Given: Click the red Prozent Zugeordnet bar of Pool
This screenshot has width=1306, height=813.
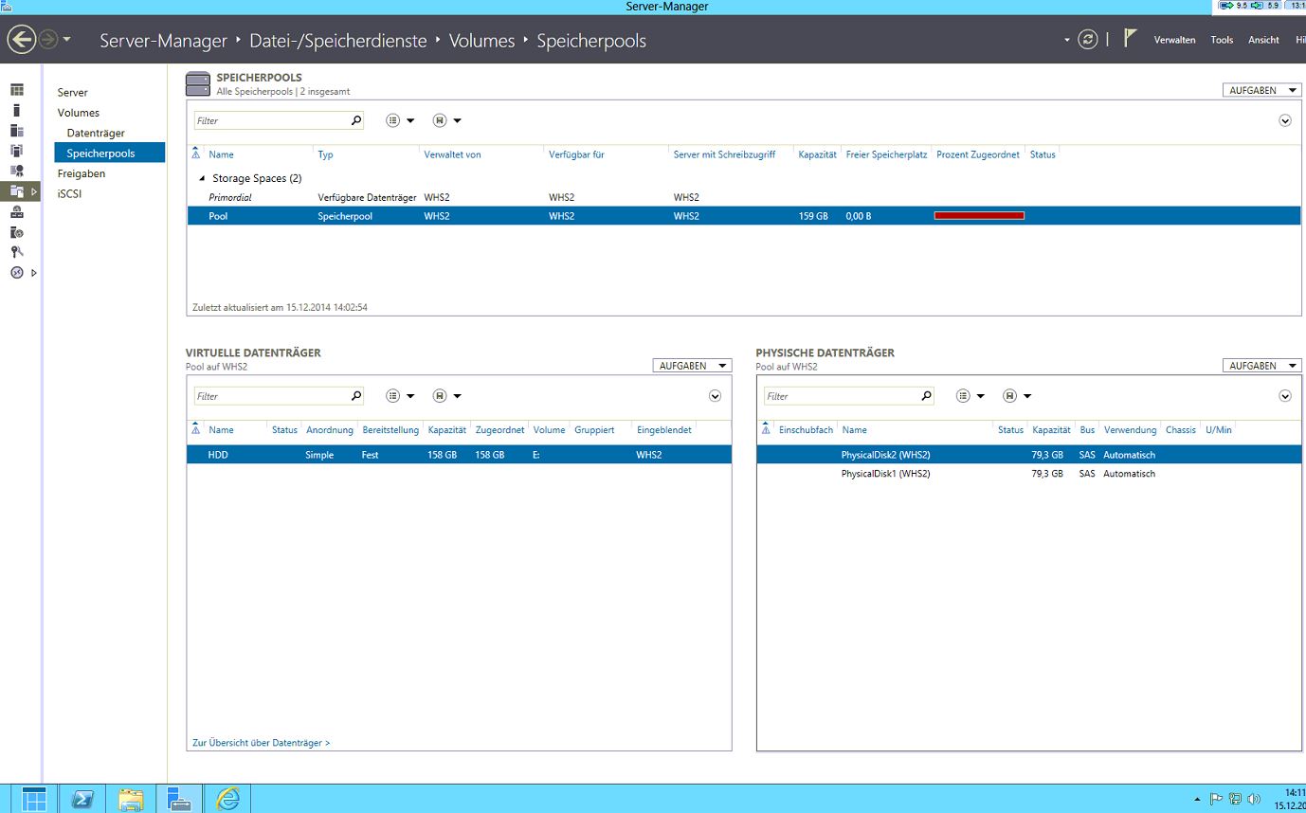Looking at the screenshot, I should [979, 216].
